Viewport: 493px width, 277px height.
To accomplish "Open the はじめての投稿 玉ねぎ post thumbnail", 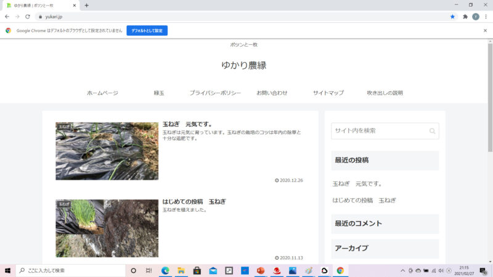I will (107, 228).
